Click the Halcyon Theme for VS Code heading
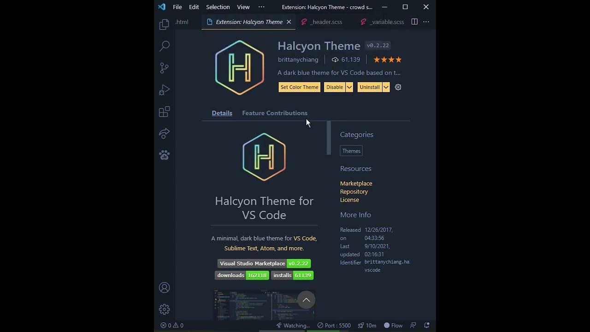590x332 pixels. 264,208
